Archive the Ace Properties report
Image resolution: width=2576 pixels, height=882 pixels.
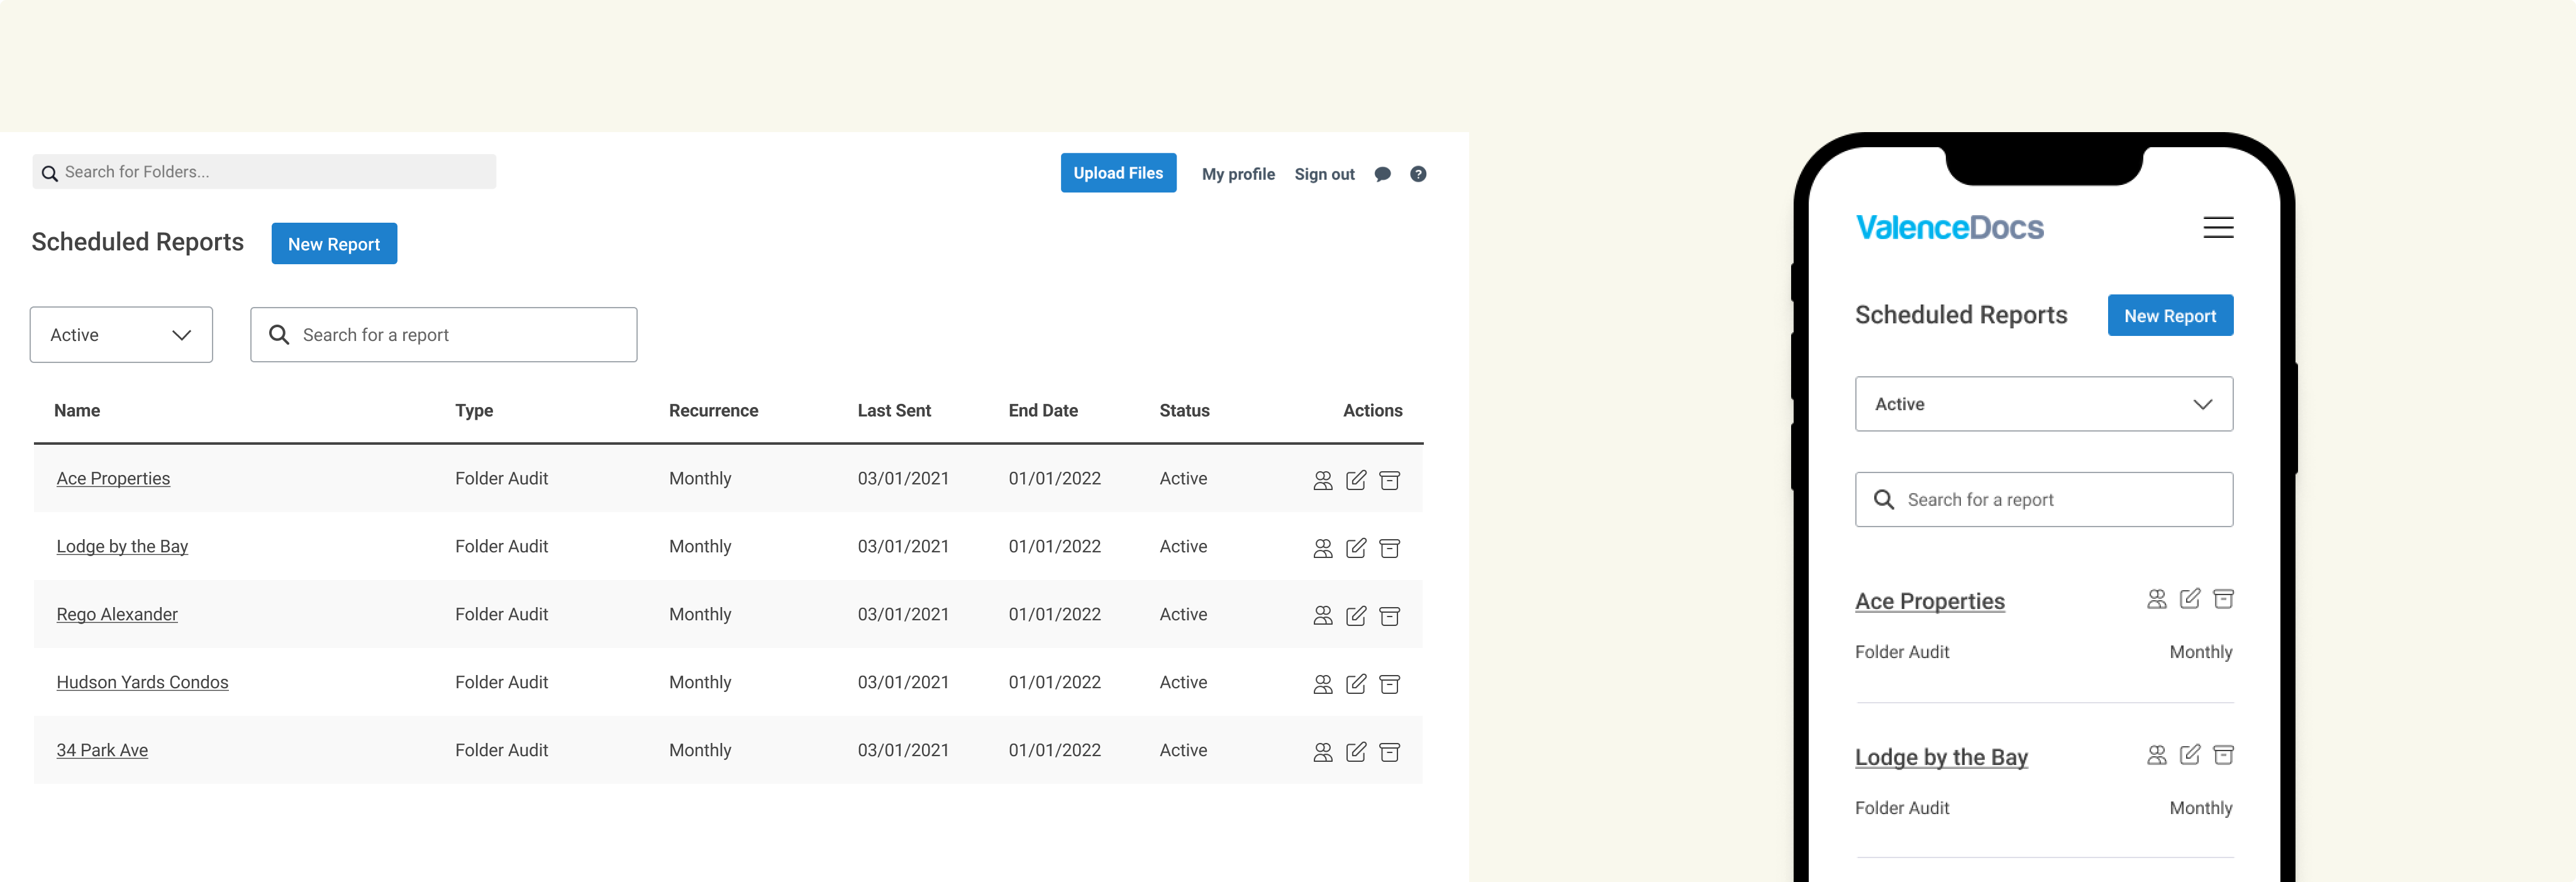1390,480
